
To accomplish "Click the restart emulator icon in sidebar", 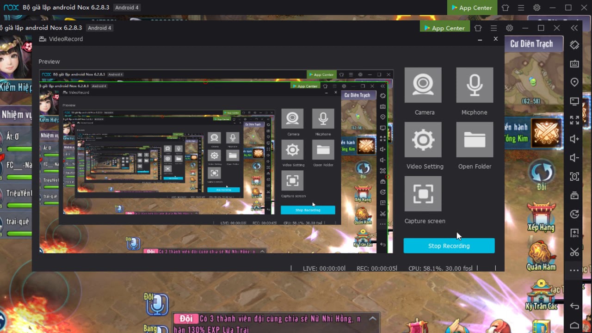I will coord(574,214).
